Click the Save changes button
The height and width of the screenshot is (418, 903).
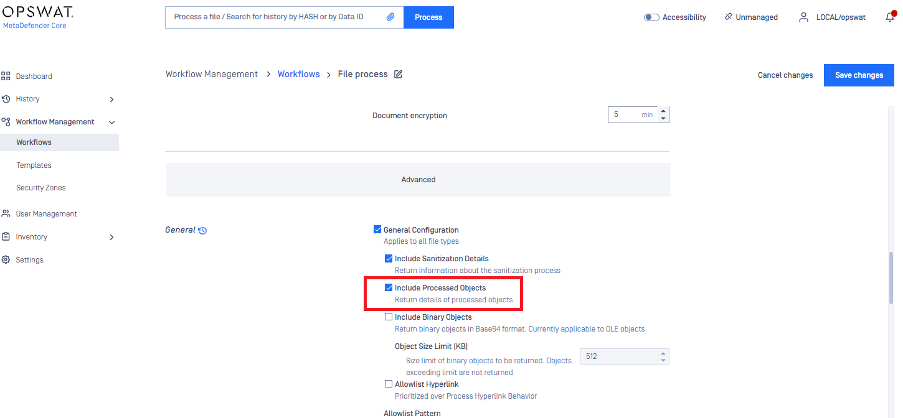tap(859, 75)
